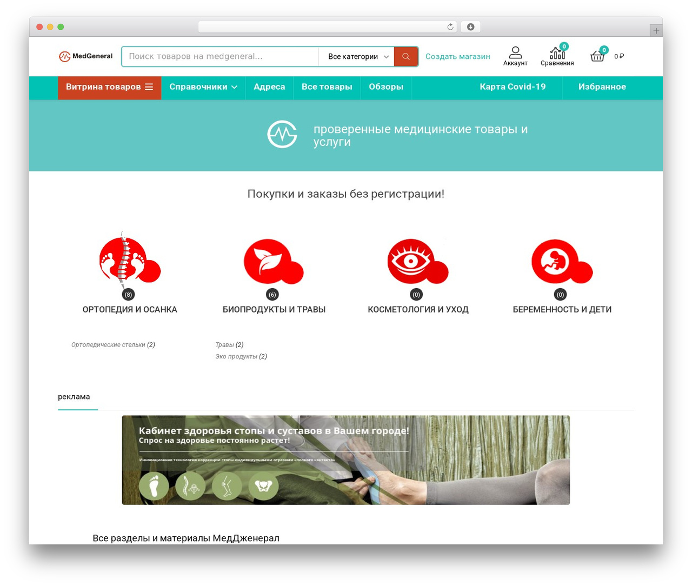
Task: Open Карта Covid-19 menu item
Action: coord(513,87)
